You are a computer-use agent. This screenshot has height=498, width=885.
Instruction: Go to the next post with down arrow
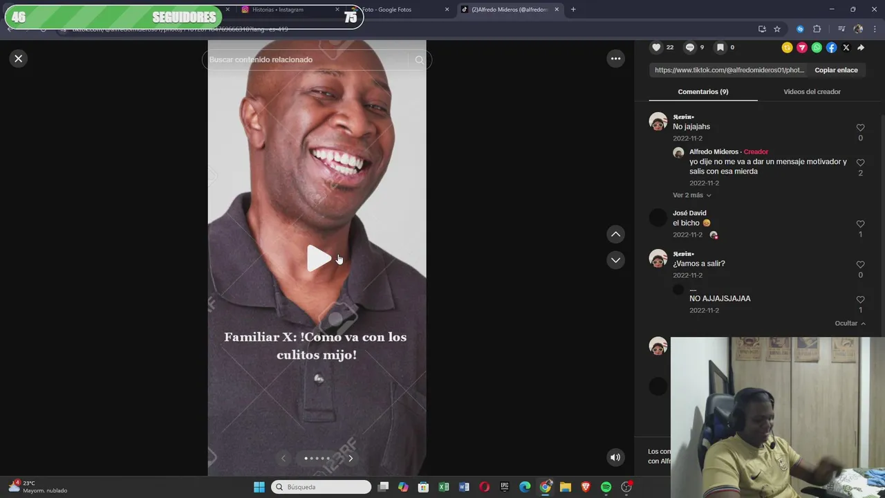click(615, 260)
